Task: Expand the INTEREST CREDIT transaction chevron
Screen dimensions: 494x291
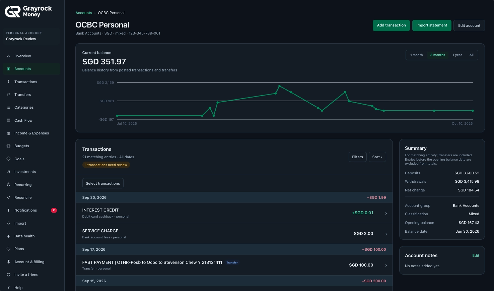Action: click(386, 213)
